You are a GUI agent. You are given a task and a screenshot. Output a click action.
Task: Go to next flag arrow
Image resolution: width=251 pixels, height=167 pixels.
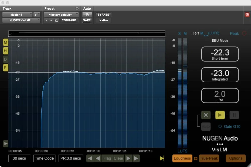pyautogui.click(x=128, y=158)
